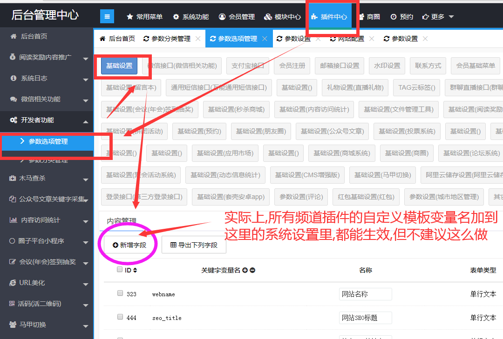Click the 导出下列字段 button
The width and height of the screenshot is (503, 339).
coord(194,245)
